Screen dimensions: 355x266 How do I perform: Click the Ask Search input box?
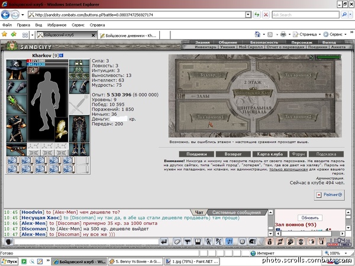306,15
